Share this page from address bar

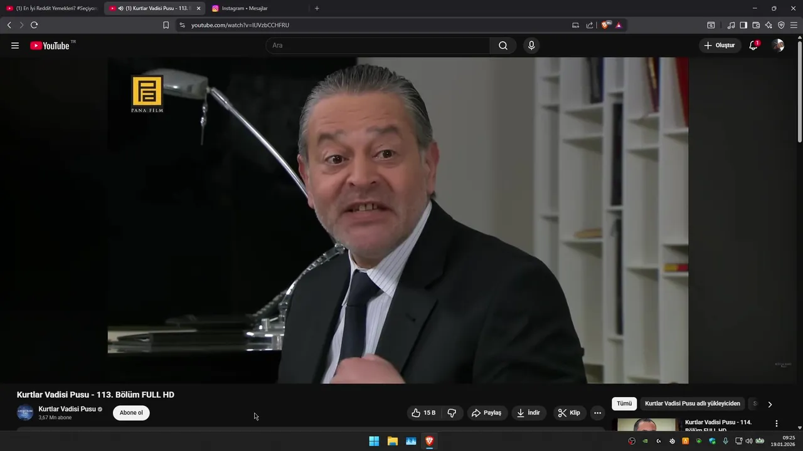pyautogui.click(x=590, y=25)
